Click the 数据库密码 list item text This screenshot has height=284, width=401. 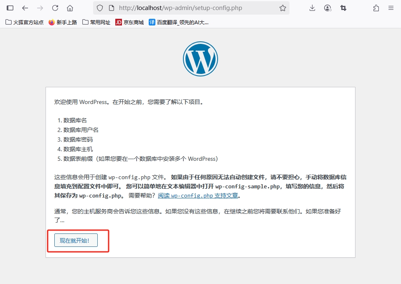[x=78, y=139]
